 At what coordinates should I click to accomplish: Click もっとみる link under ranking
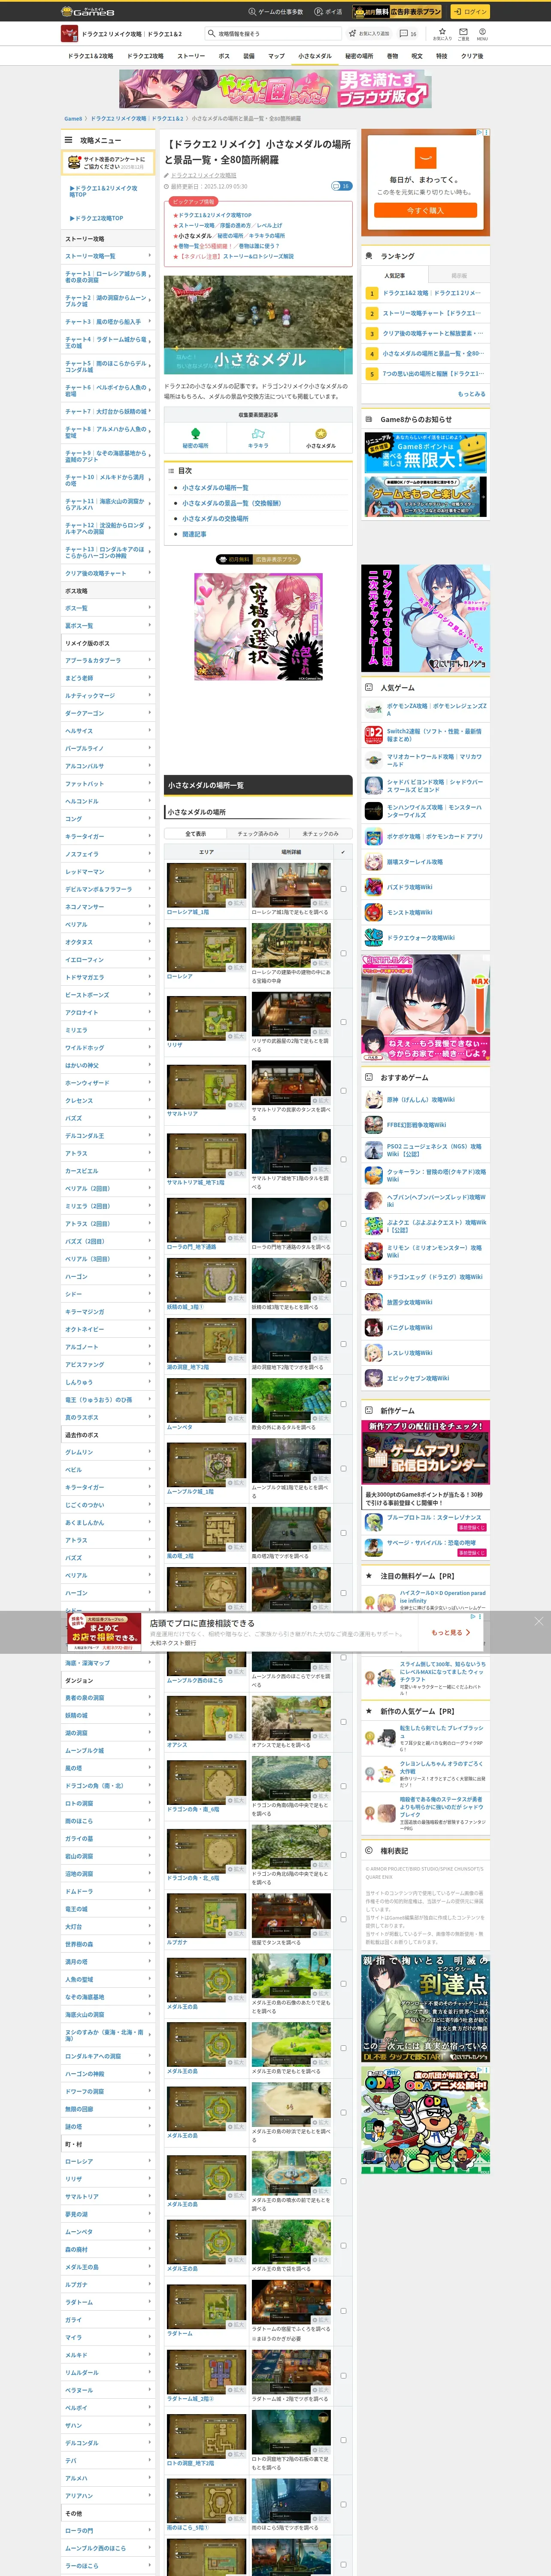pyautogui.click(x=471, y=394)
